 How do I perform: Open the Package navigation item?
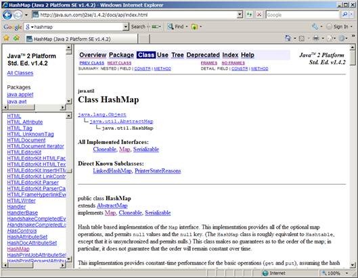121,55
